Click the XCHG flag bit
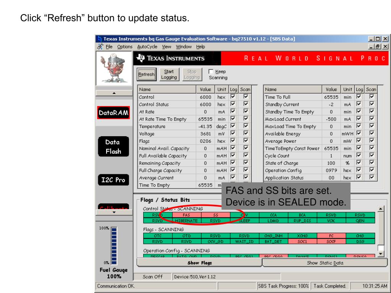Viewport: 391px width, 293px height. 302,236
